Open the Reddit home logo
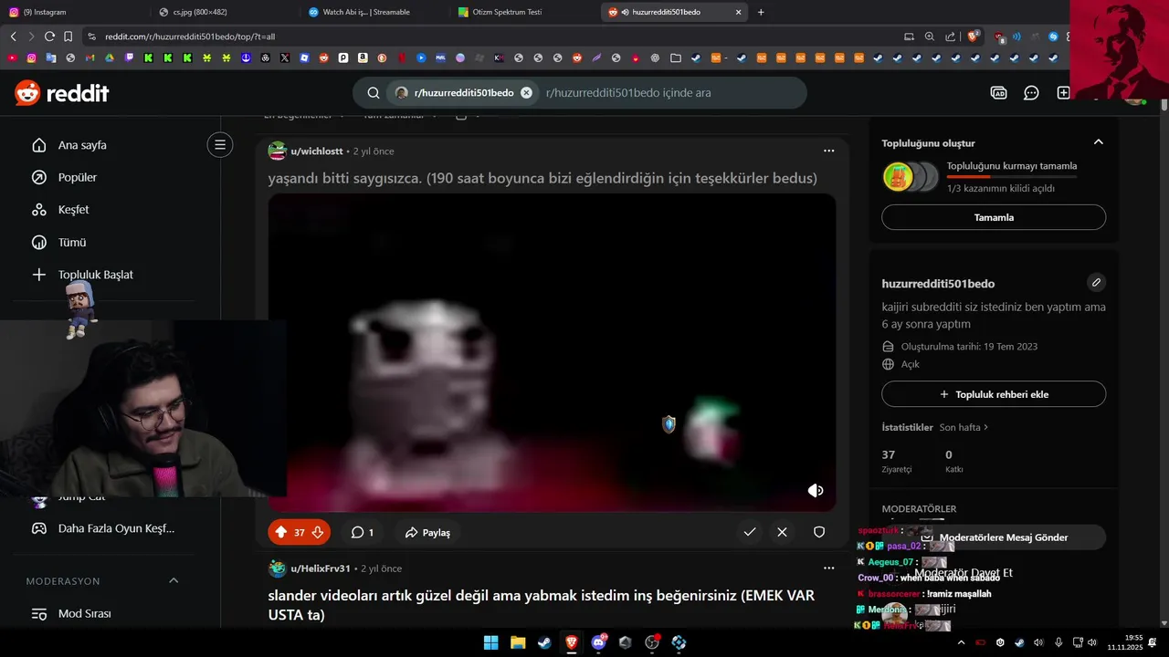 [61, 92]
